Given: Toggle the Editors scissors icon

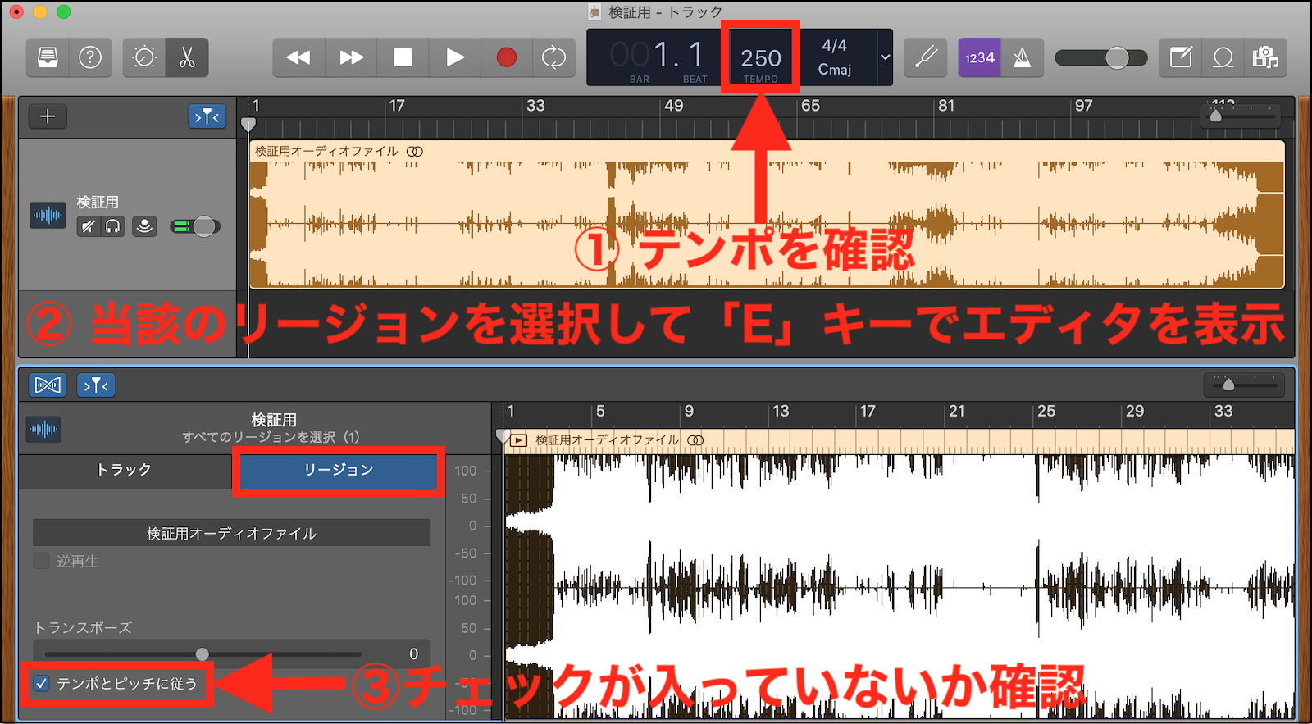Looking at the screenshot, I should (187, 57).
